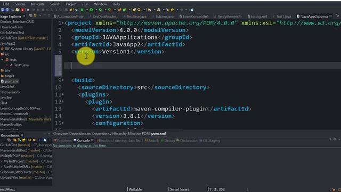
Task: Expand MyTestProject in Repositories
Action: click(1, 161)
